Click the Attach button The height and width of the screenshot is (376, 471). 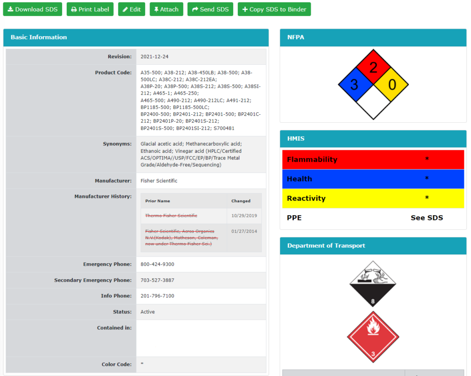tap(166, 9)
